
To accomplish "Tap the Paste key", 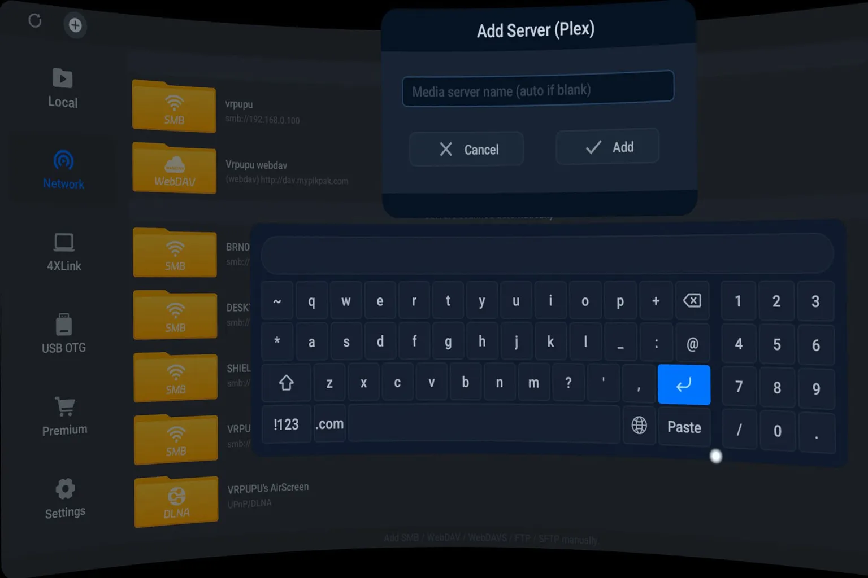I will tap(684, 427).
